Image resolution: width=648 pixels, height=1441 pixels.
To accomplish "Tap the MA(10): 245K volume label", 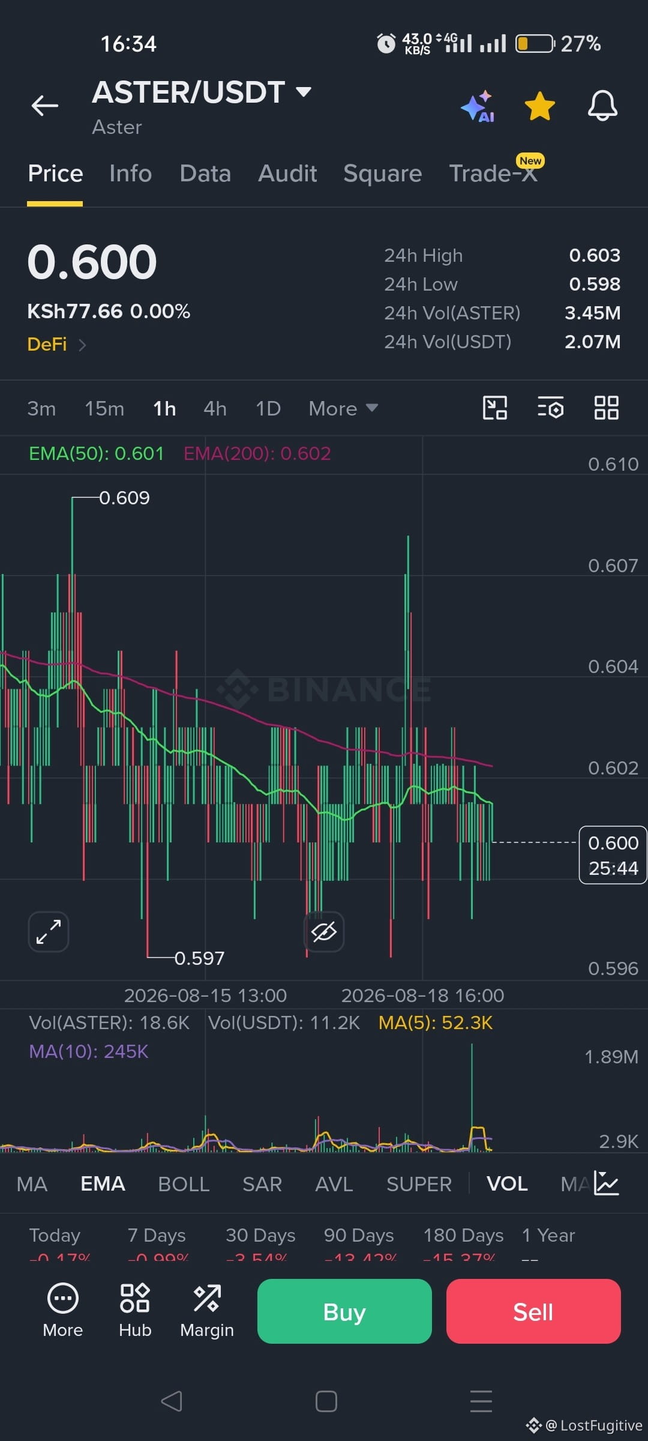I will [89, 1051].
